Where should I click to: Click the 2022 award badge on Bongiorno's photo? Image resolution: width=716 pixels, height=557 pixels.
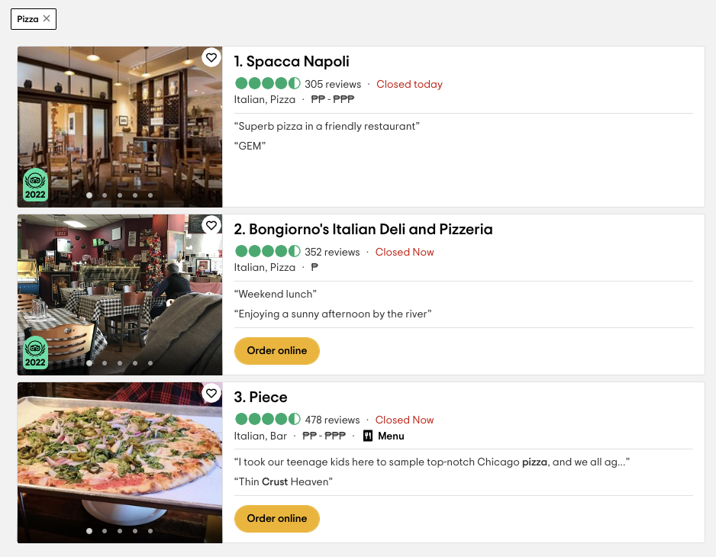(35, 353)
